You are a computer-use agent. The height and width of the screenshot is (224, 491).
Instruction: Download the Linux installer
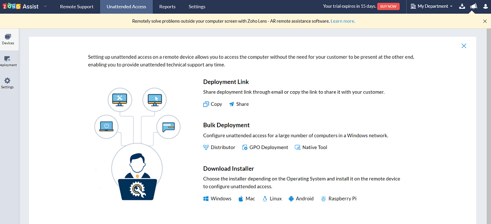pyautogui.click(x=272, y=199)
